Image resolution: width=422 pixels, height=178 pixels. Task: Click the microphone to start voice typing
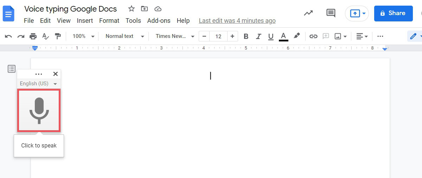point(39,111)
